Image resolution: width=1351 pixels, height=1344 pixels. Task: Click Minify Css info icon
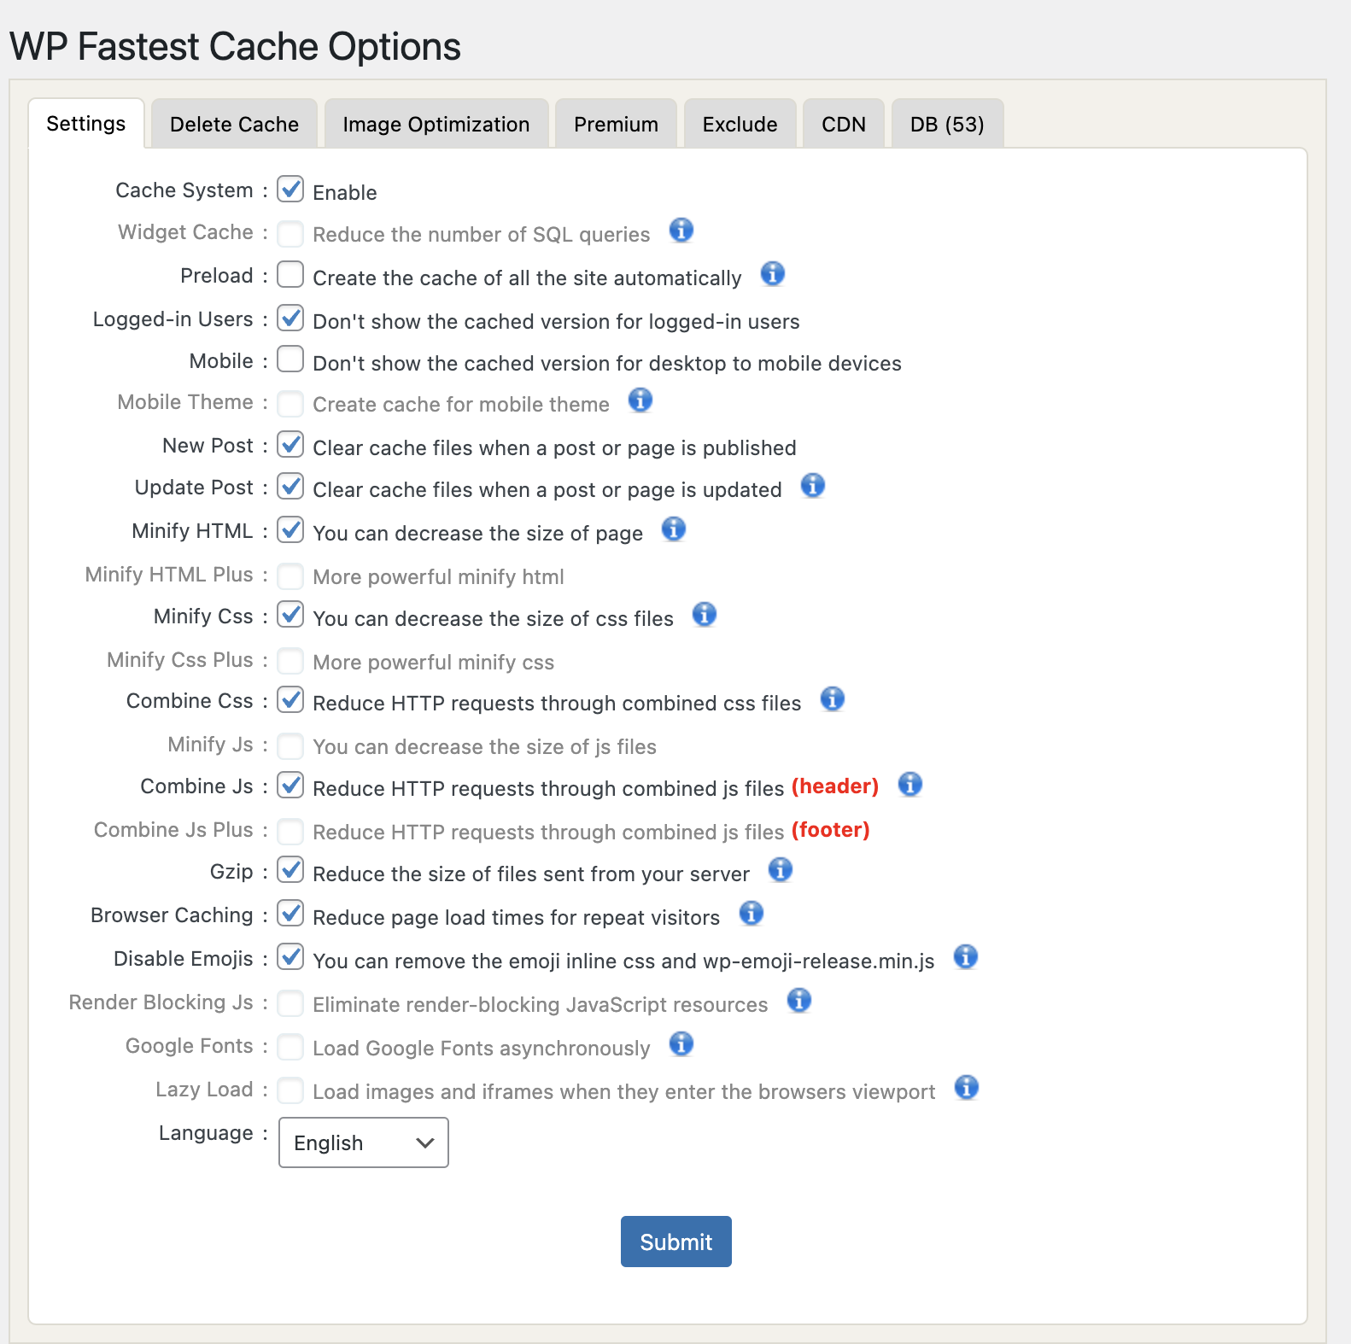click(705, 615)
